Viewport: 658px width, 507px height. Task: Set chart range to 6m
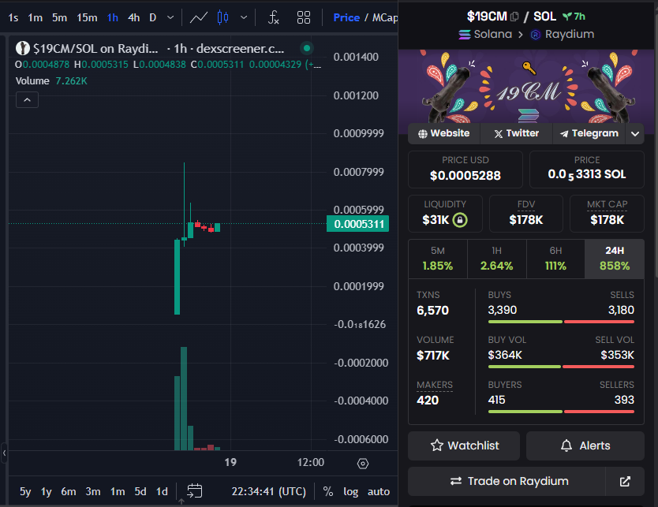[69, 491]
